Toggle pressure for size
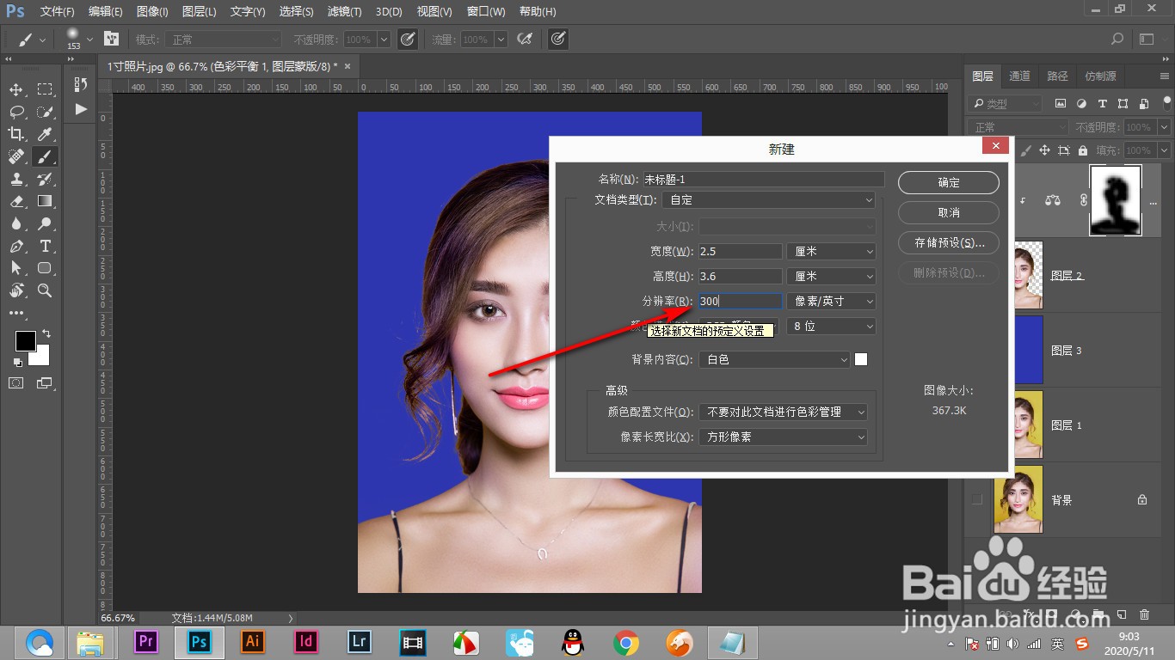 click(x=558, y=39)
